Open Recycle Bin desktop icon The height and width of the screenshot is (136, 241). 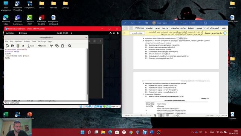click(232, 116)
